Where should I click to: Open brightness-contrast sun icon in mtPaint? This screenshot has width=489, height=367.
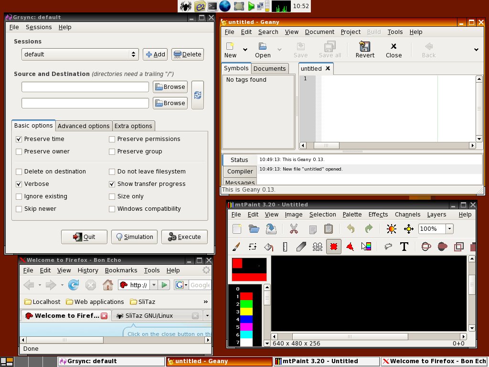pos(392,229)
